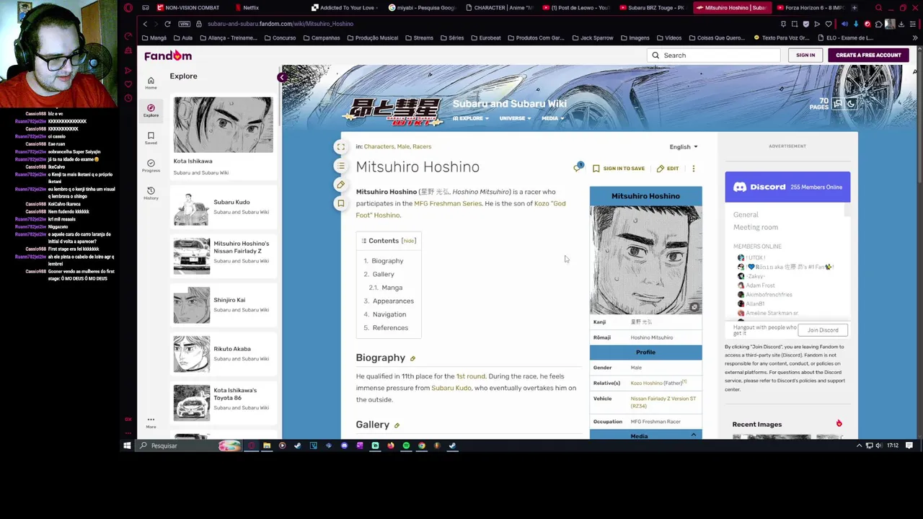Viewport: 923px width, 519px height.
Task: Toggle the dark theme moon icon
Action: pos(851,105)
